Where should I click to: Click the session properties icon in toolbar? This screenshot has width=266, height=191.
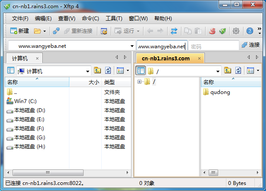click(x=103, y=31)
